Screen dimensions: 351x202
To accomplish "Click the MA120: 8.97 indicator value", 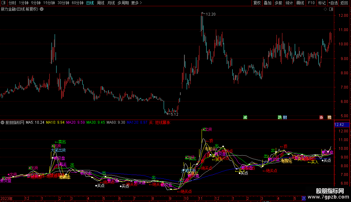I will click(137, 122).
